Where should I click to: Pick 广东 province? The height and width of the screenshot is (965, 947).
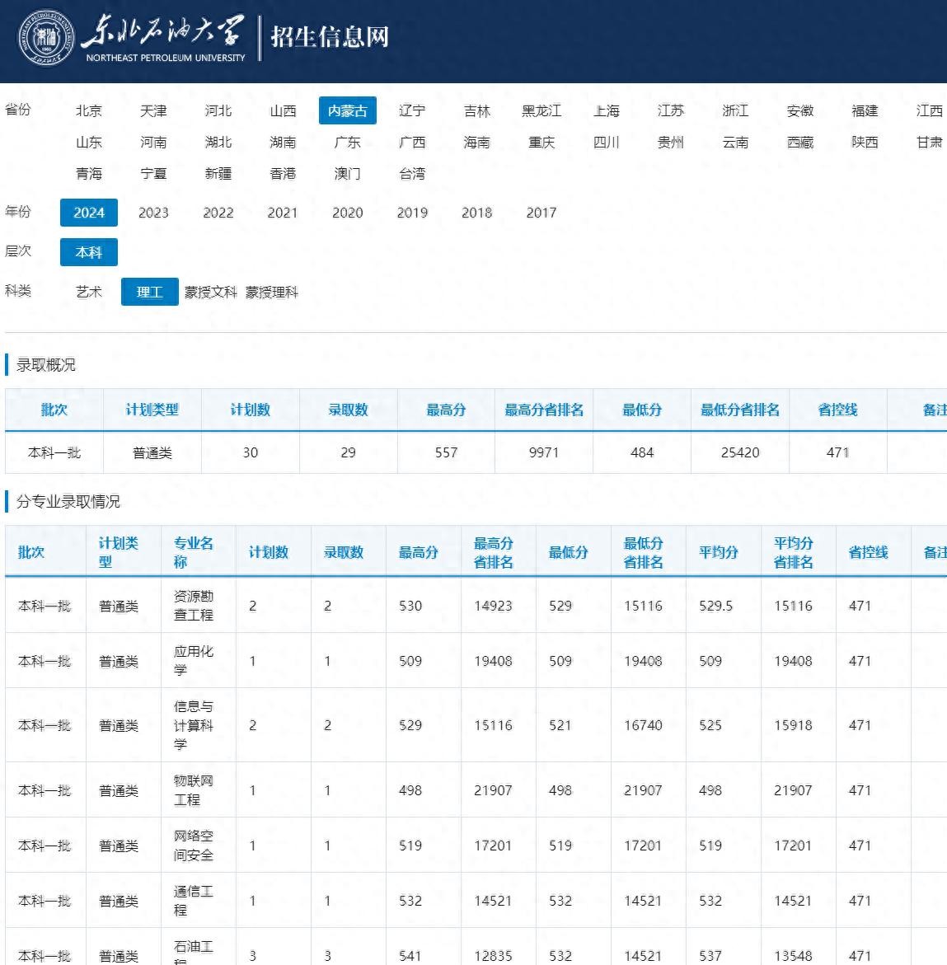pyautogui.click(x=347, y=143)
